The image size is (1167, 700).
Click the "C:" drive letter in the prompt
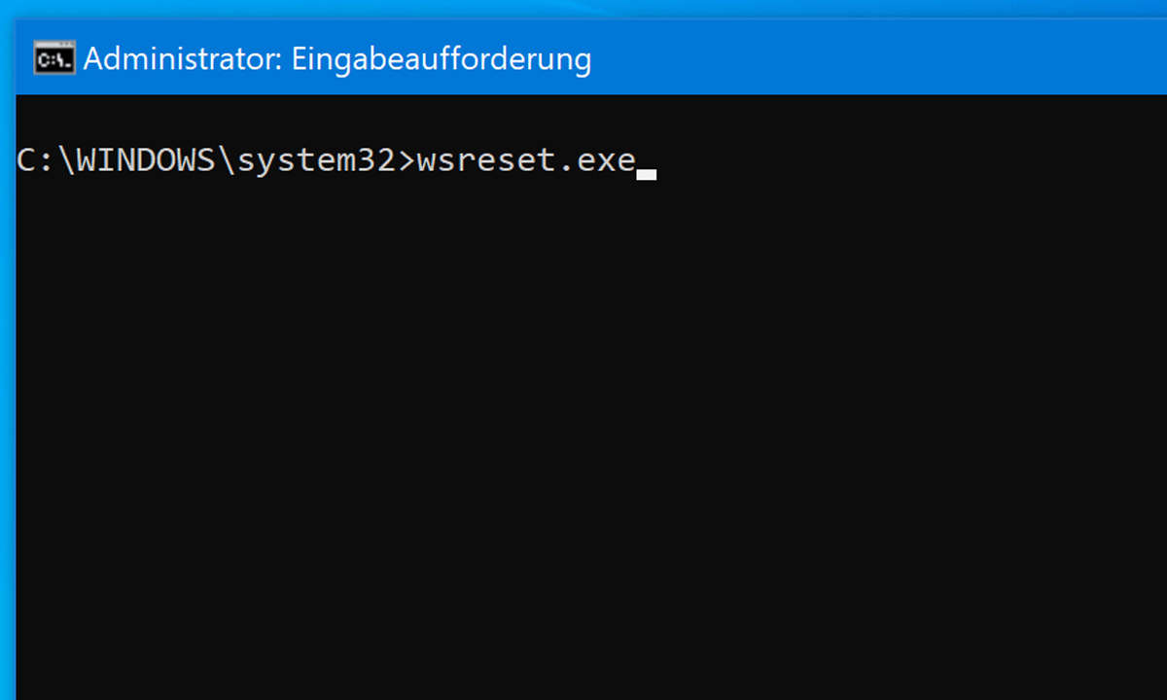[36, 161]
